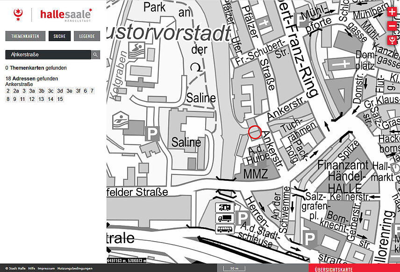Open the Übersichtskarte overview panel
400x272 pixels.
coord(335,269)
